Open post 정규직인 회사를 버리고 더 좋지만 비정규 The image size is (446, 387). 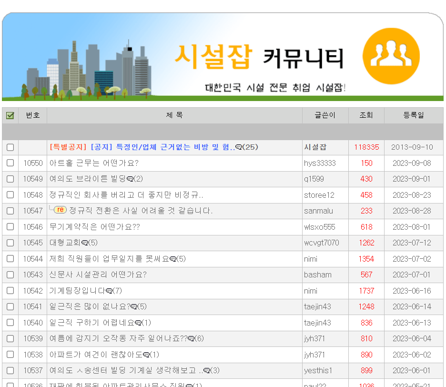click(x=126, y=195)
